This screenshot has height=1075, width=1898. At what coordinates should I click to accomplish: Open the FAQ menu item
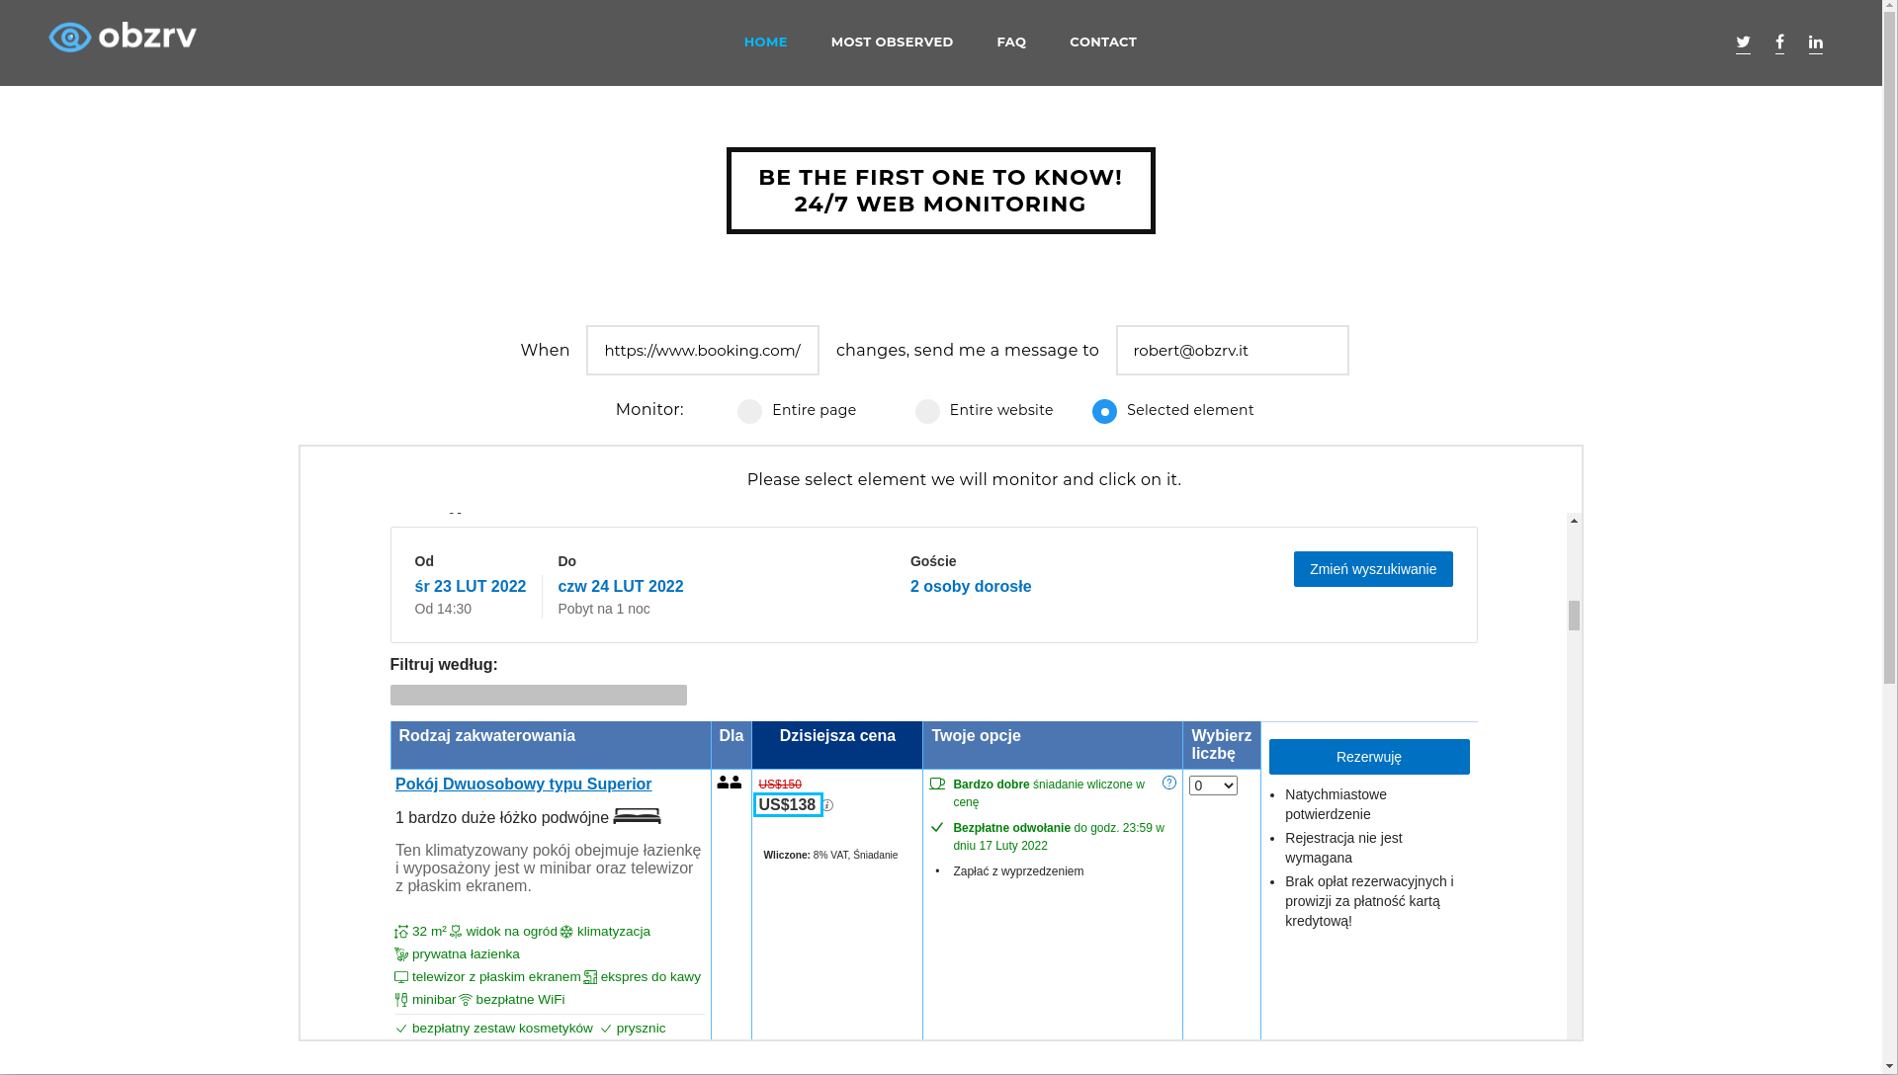coord(1011,41)
